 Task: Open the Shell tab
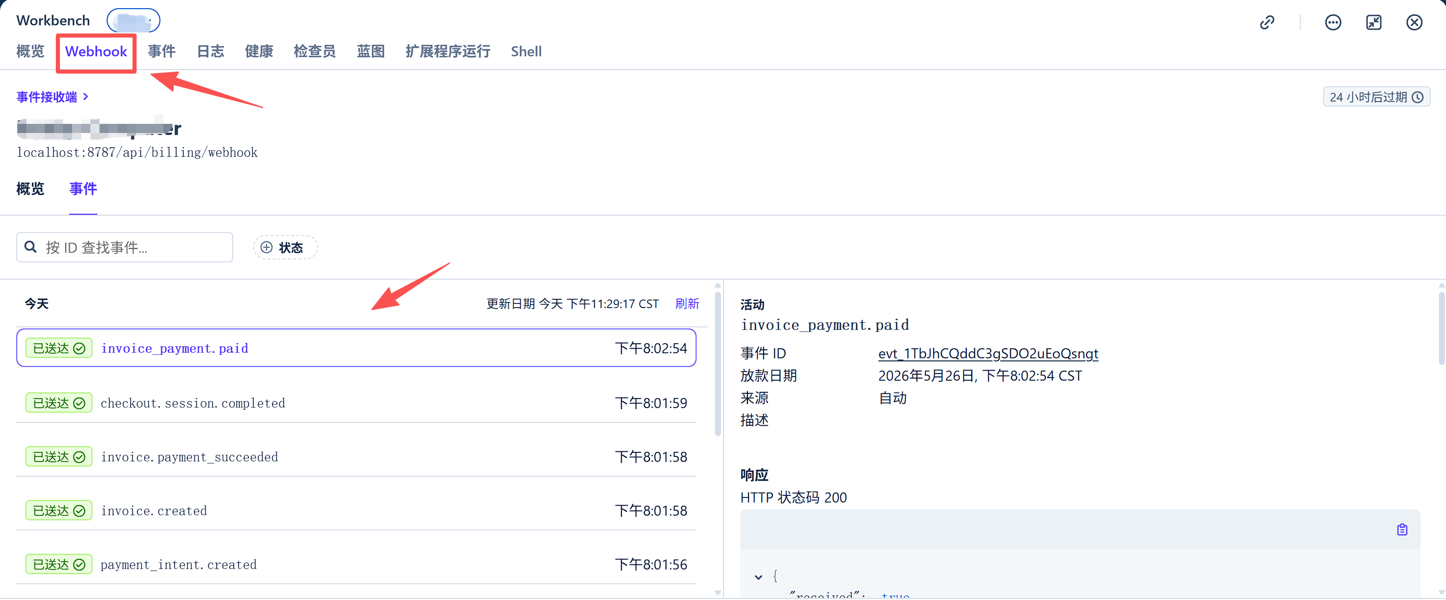tap(526, 51)
